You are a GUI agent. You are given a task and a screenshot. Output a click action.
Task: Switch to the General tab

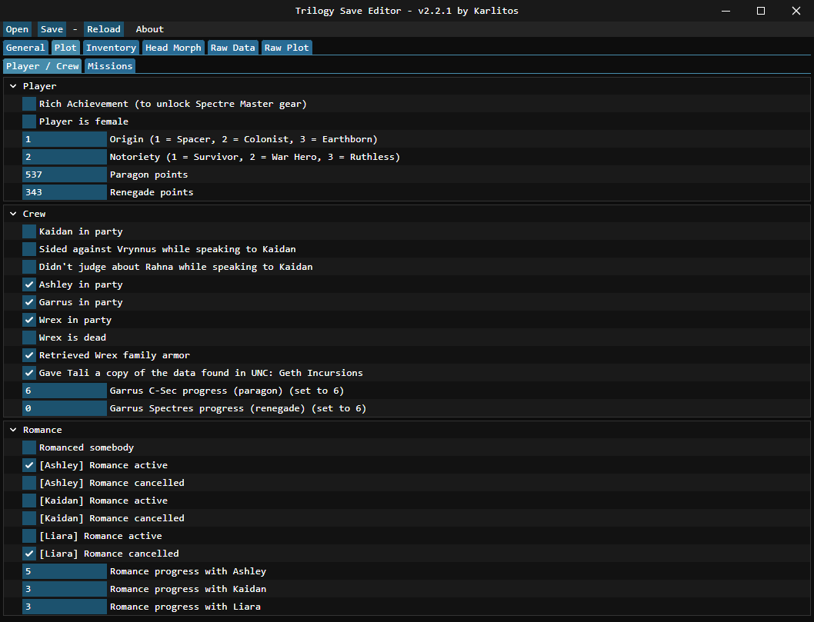25,48
